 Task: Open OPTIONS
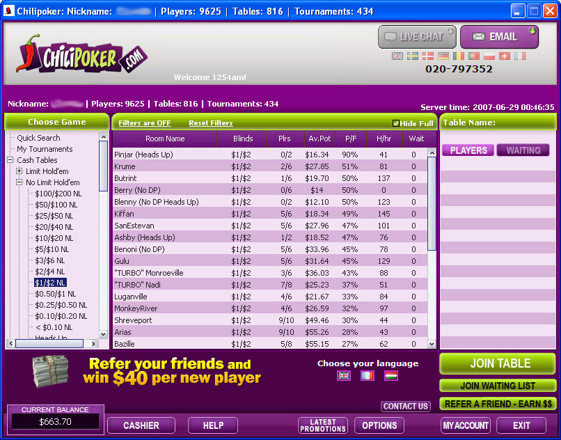tap(379, 425)
